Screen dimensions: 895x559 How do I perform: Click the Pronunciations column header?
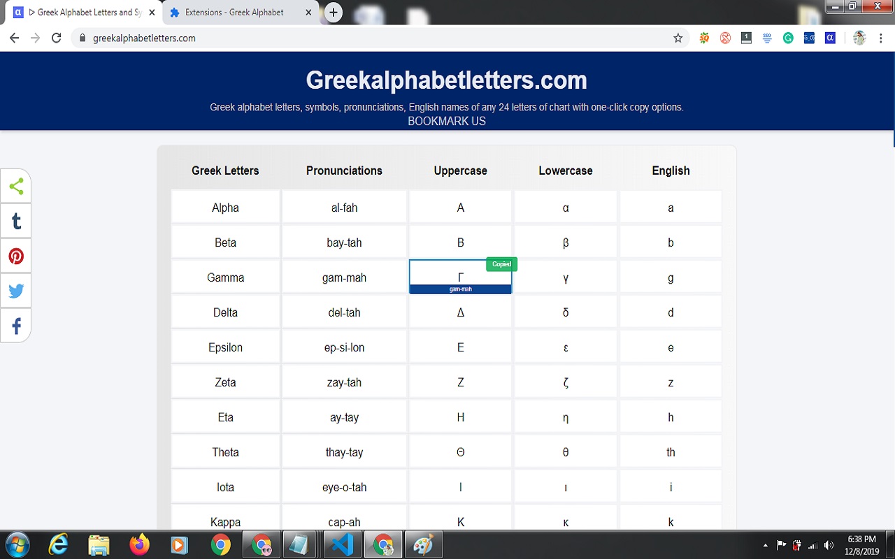point(344,170)
